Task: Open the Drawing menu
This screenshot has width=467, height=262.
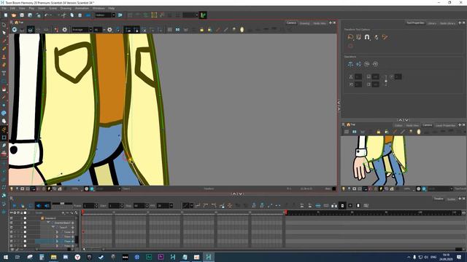Action: pyautogui.click(x=66, y=8)
